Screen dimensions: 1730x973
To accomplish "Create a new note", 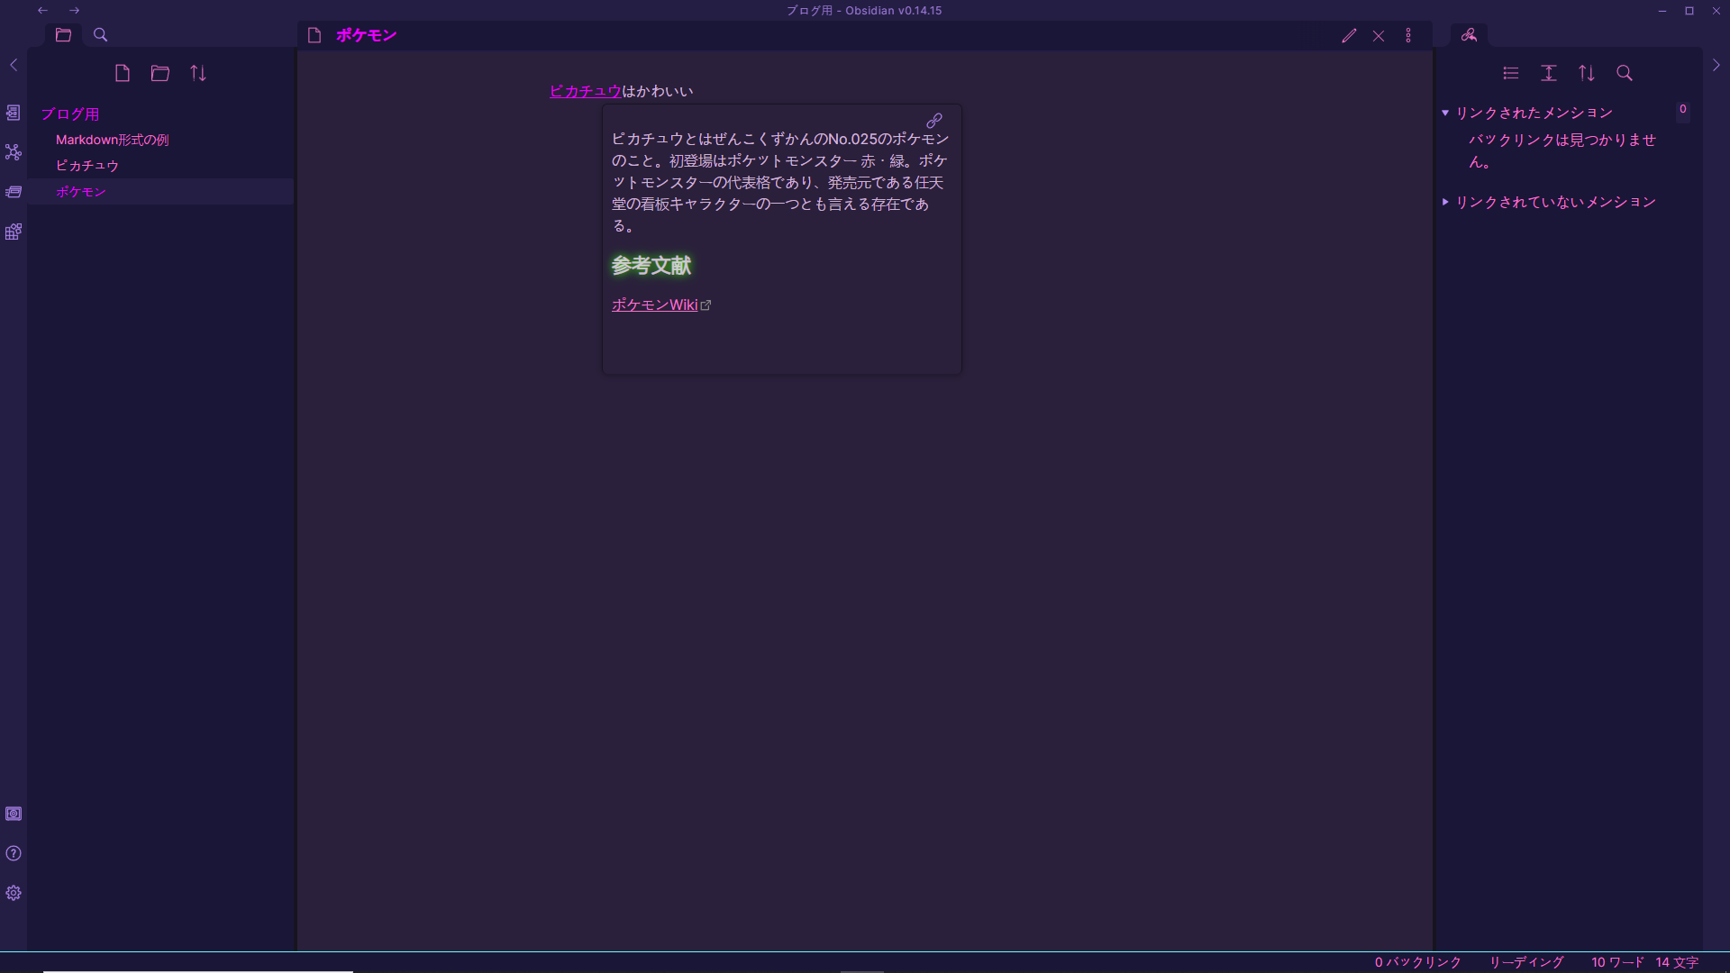I will pos(123,73).
